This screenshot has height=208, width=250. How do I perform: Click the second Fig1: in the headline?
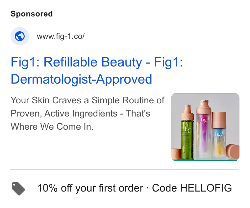(x=168, y=62)
